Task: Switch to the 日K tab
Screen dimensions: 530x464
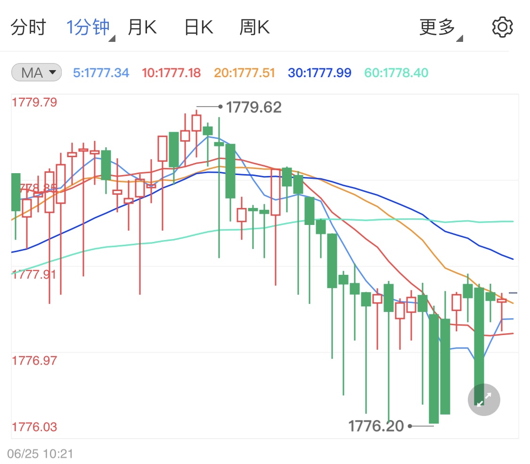Action: point(199,27)
